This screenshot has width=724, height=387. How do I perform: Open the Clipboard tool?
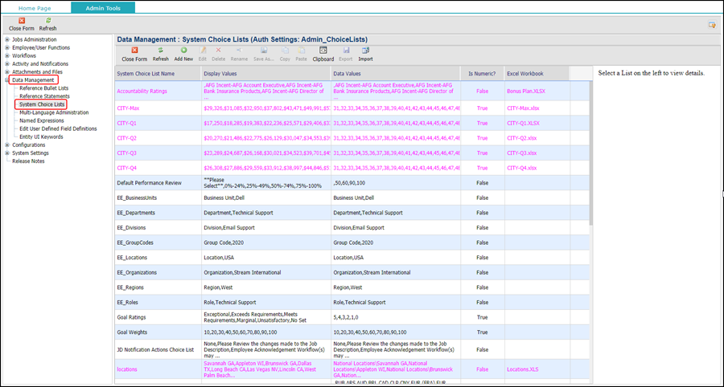323,50
